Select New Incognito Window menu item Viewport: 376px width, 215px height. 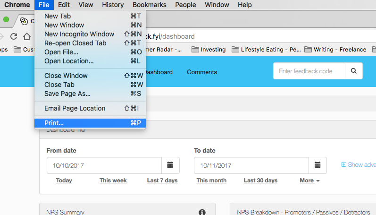(x=79, y=34)
